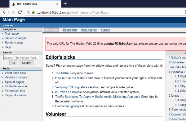This screenshot has height=121, width=186.
Task: Open the discussion tab
Action: [x=70, y=30]
